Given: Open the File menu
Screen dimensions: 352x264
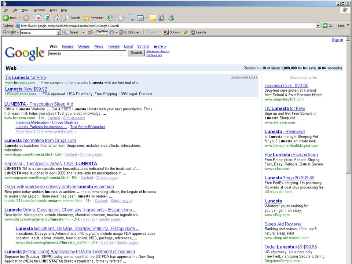Looking at the screenshot, I should 6,10.
